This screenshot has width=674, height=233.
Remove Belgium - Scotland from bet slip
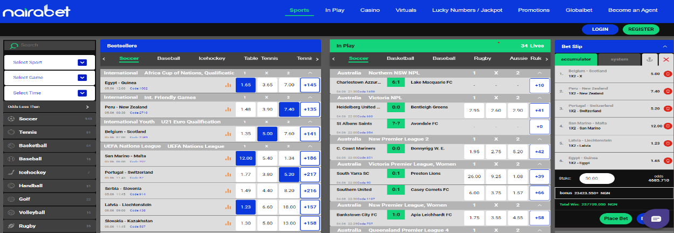point(668,74)
